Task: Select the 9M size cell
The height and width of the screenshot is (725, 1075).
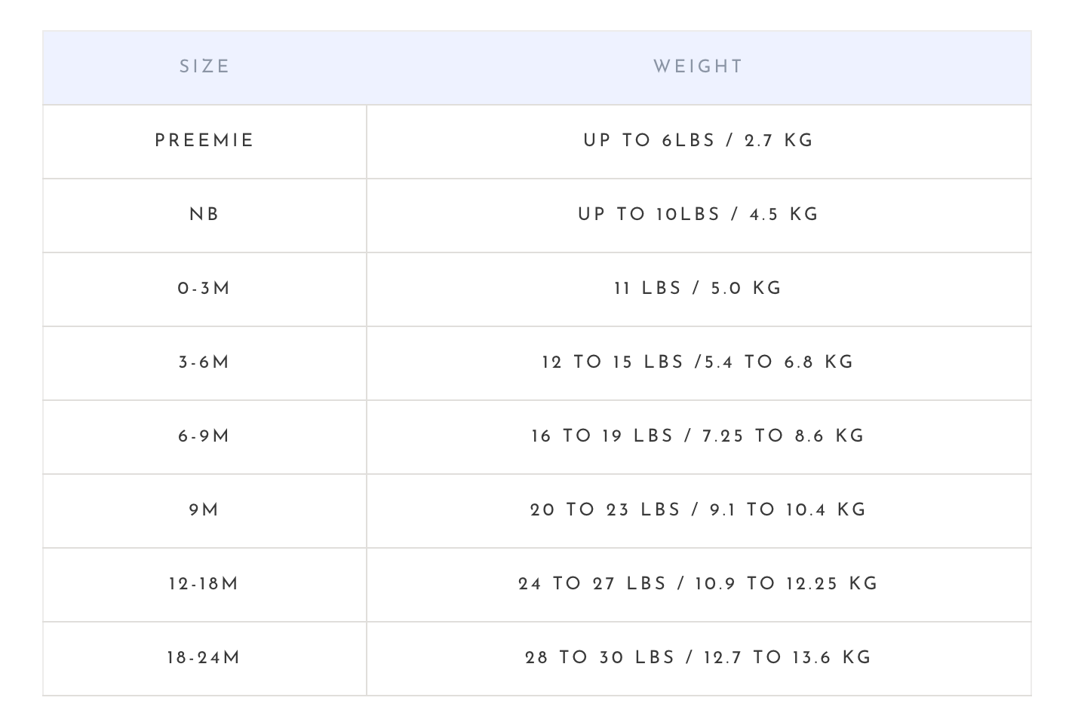Action: coord(204,511)
